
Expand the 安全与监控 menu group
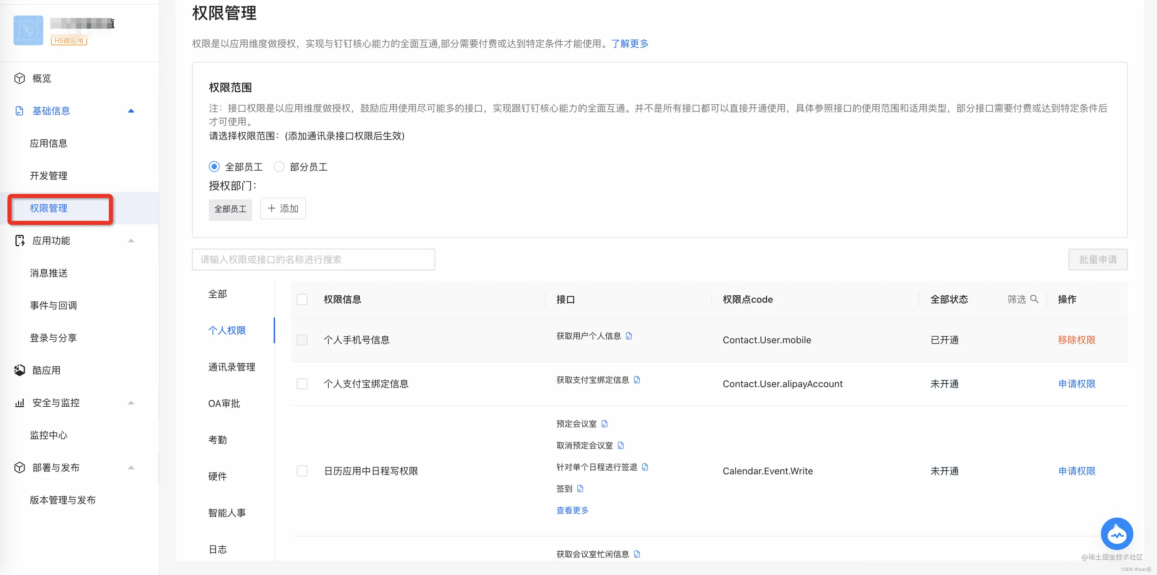click(x=131, y=402)
